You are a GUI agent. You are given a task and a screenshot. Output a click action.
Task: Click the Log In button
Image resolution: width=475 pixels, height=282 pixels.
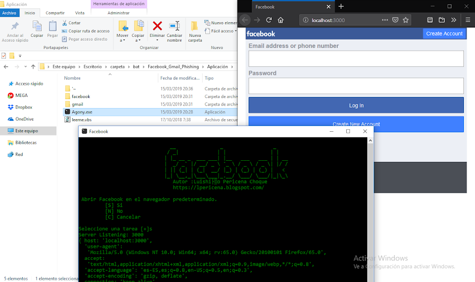tap(356, 105)
